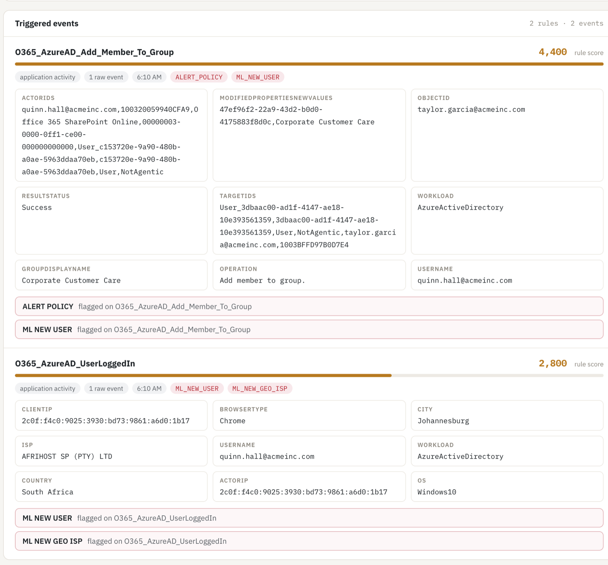Click the BROWSERTYPE Chrome value
608x565 pixels.
click(233, 421)
